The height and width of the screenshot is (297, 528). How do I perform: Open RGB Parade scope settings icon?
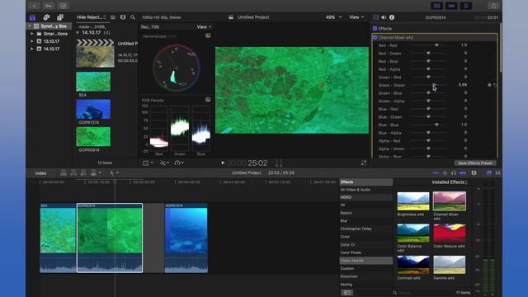click(208, 100)
